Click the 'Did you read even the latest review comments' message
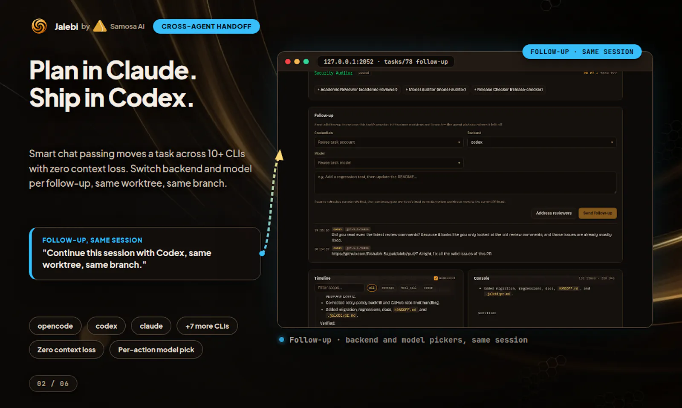The width and height of the screenshot is (682, 408). (x=471, y=237)
